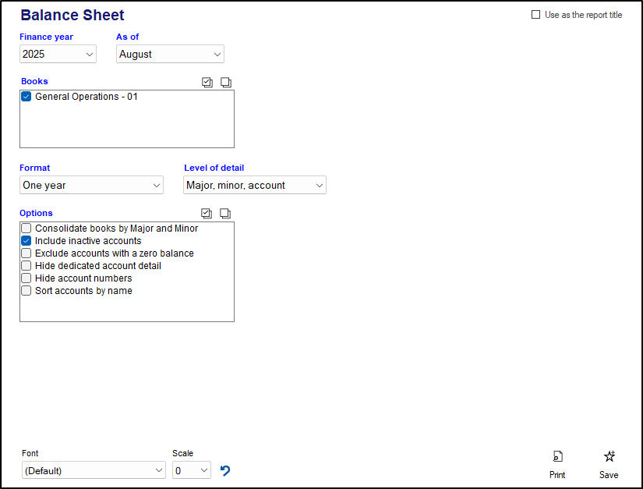Open the Level of detail dropdown
The image size is (643, 489).
(x=255, y=185)
